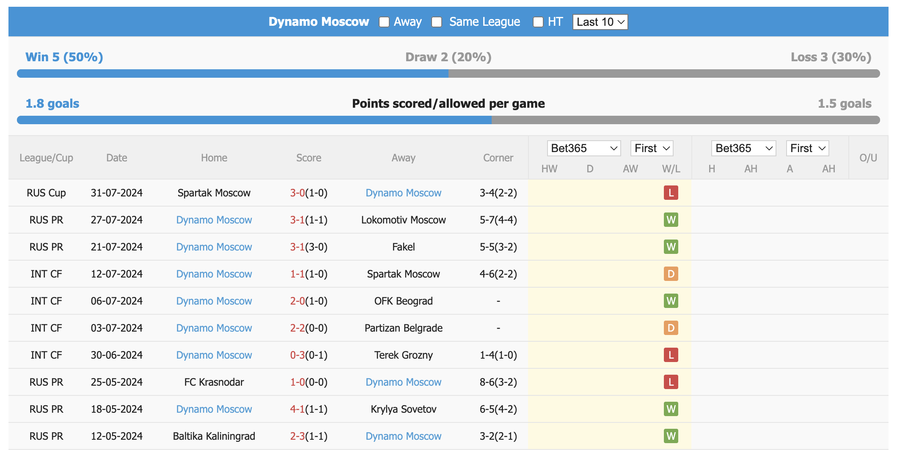Viewport: 897px width, 452px height.
Task: Click the HW column header
Action: 549,169
